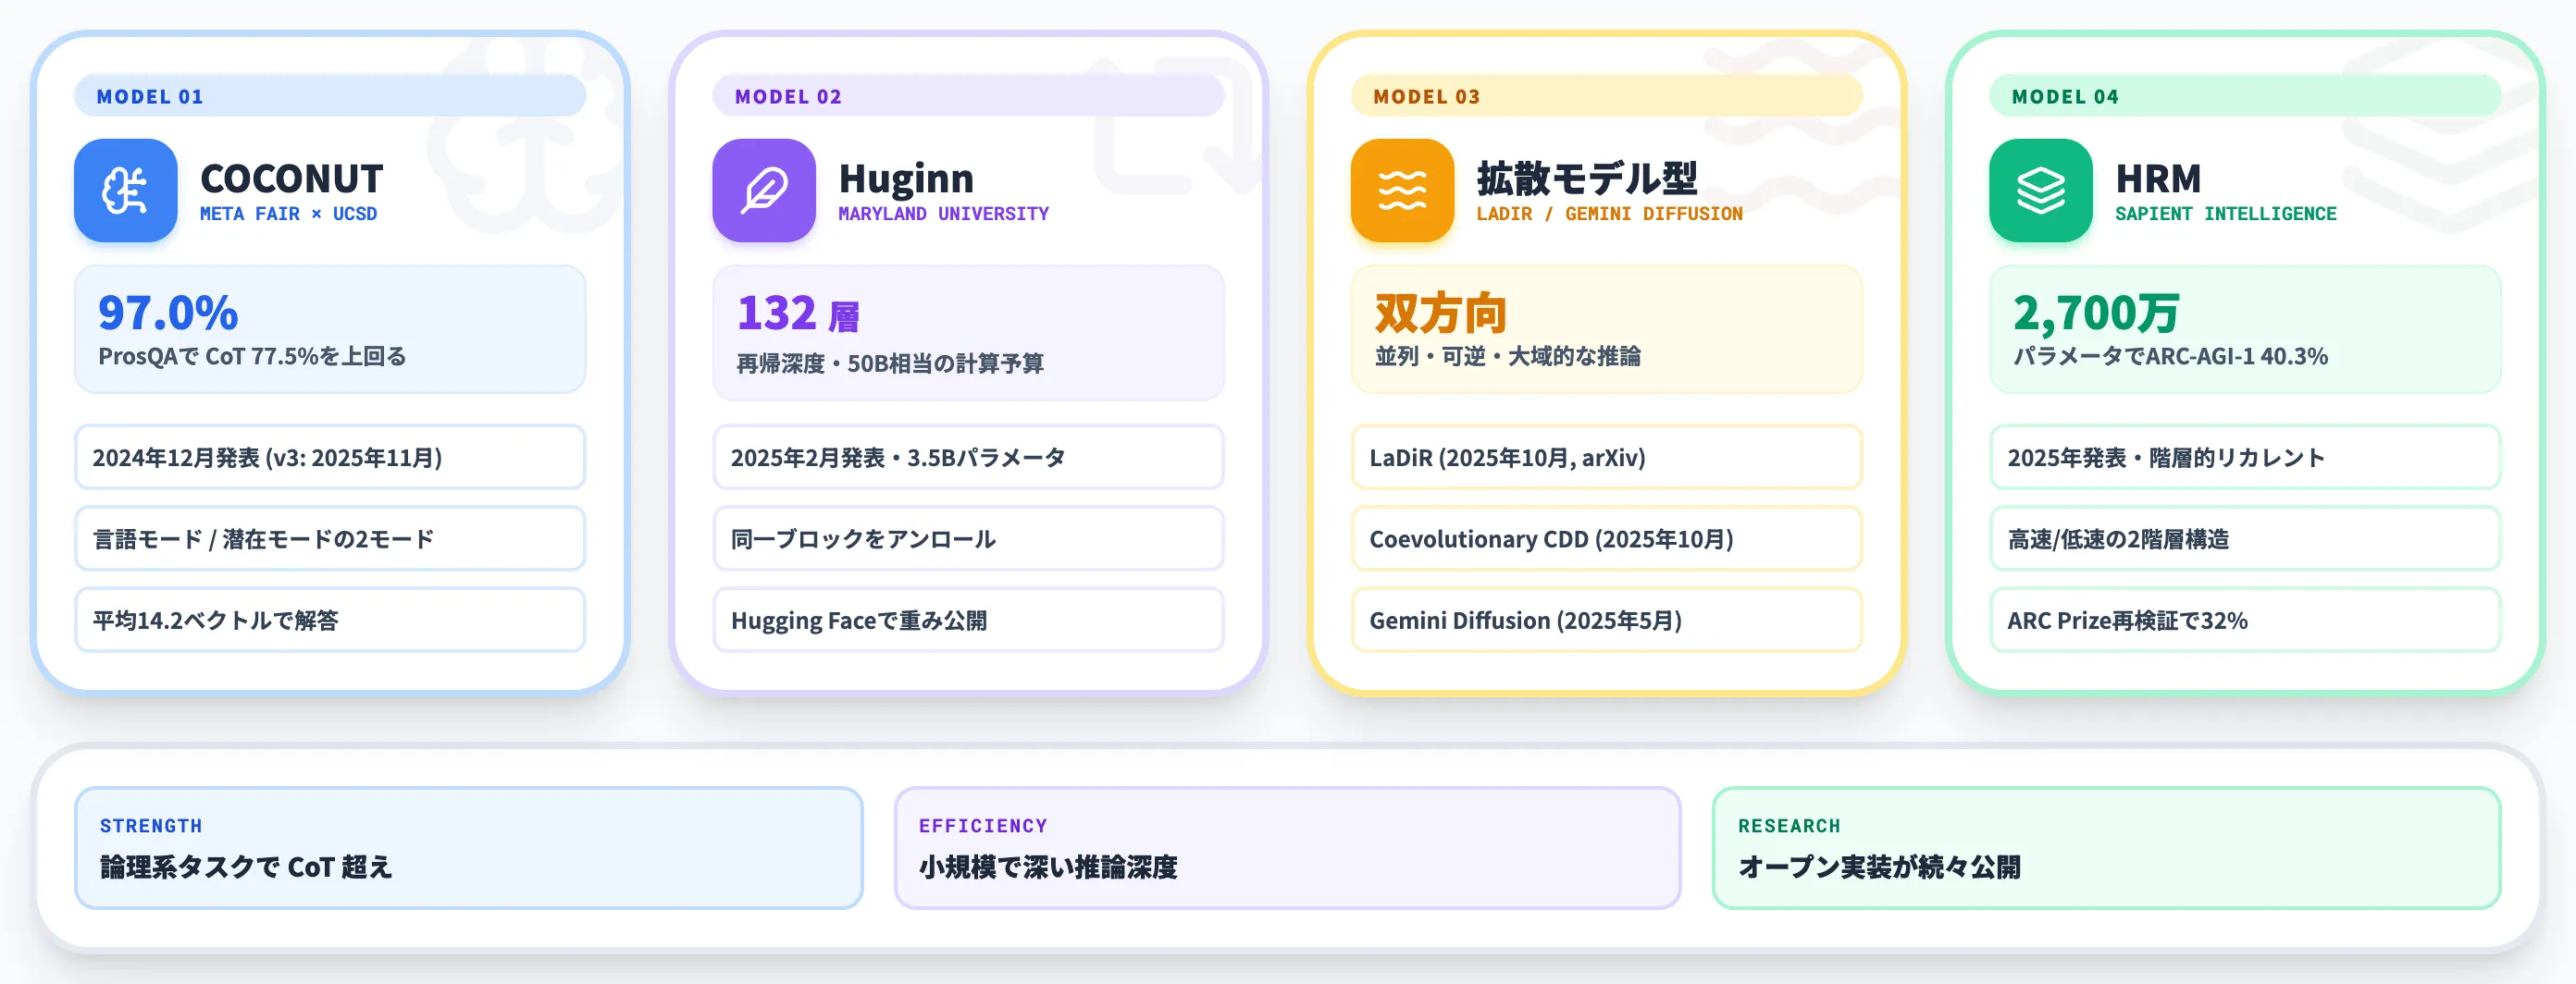Select the MODEL 01 label pill
This screenshot has width=2576, height=984.
point(330,96)
